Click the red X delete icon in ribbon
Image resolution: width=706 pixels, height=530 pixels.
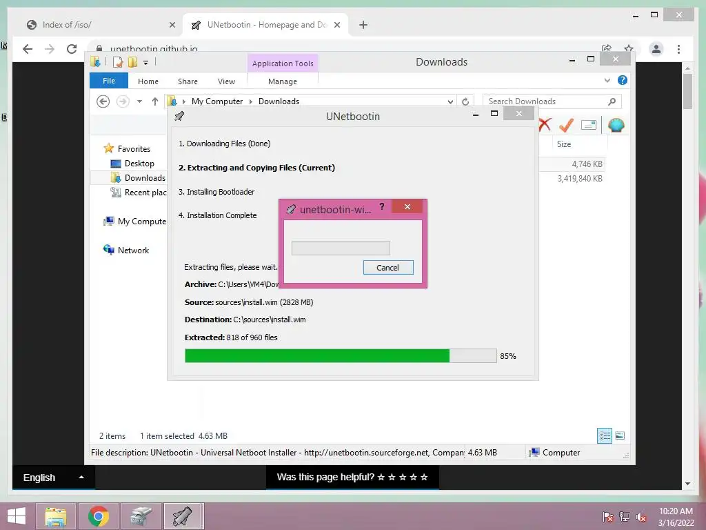(545, 124)
